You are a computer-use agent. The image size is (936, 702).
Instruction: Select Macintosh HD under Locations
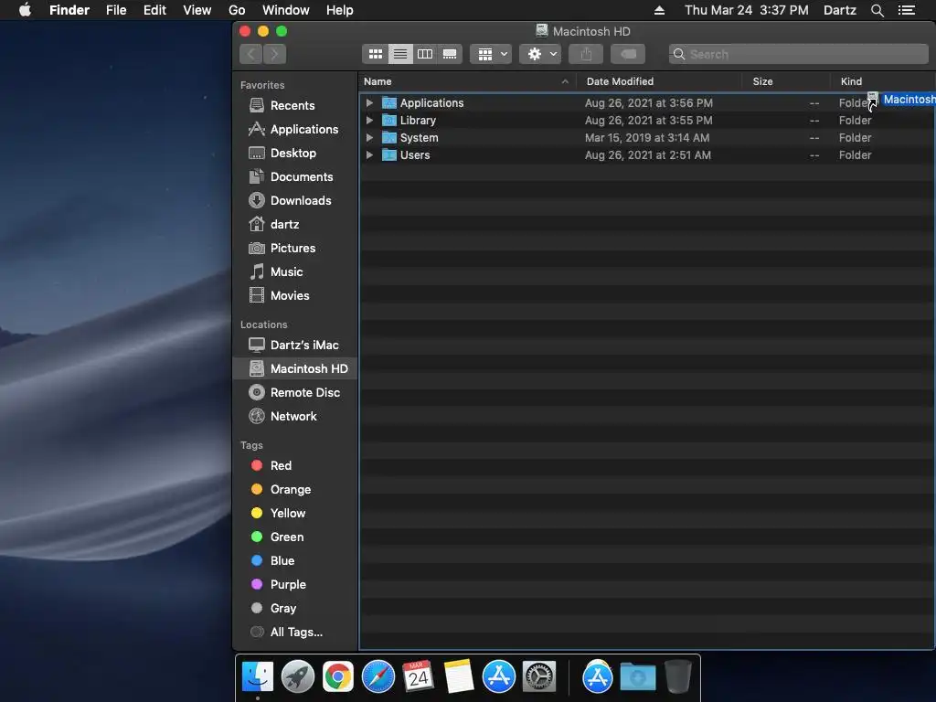click(x=295, y=368)
